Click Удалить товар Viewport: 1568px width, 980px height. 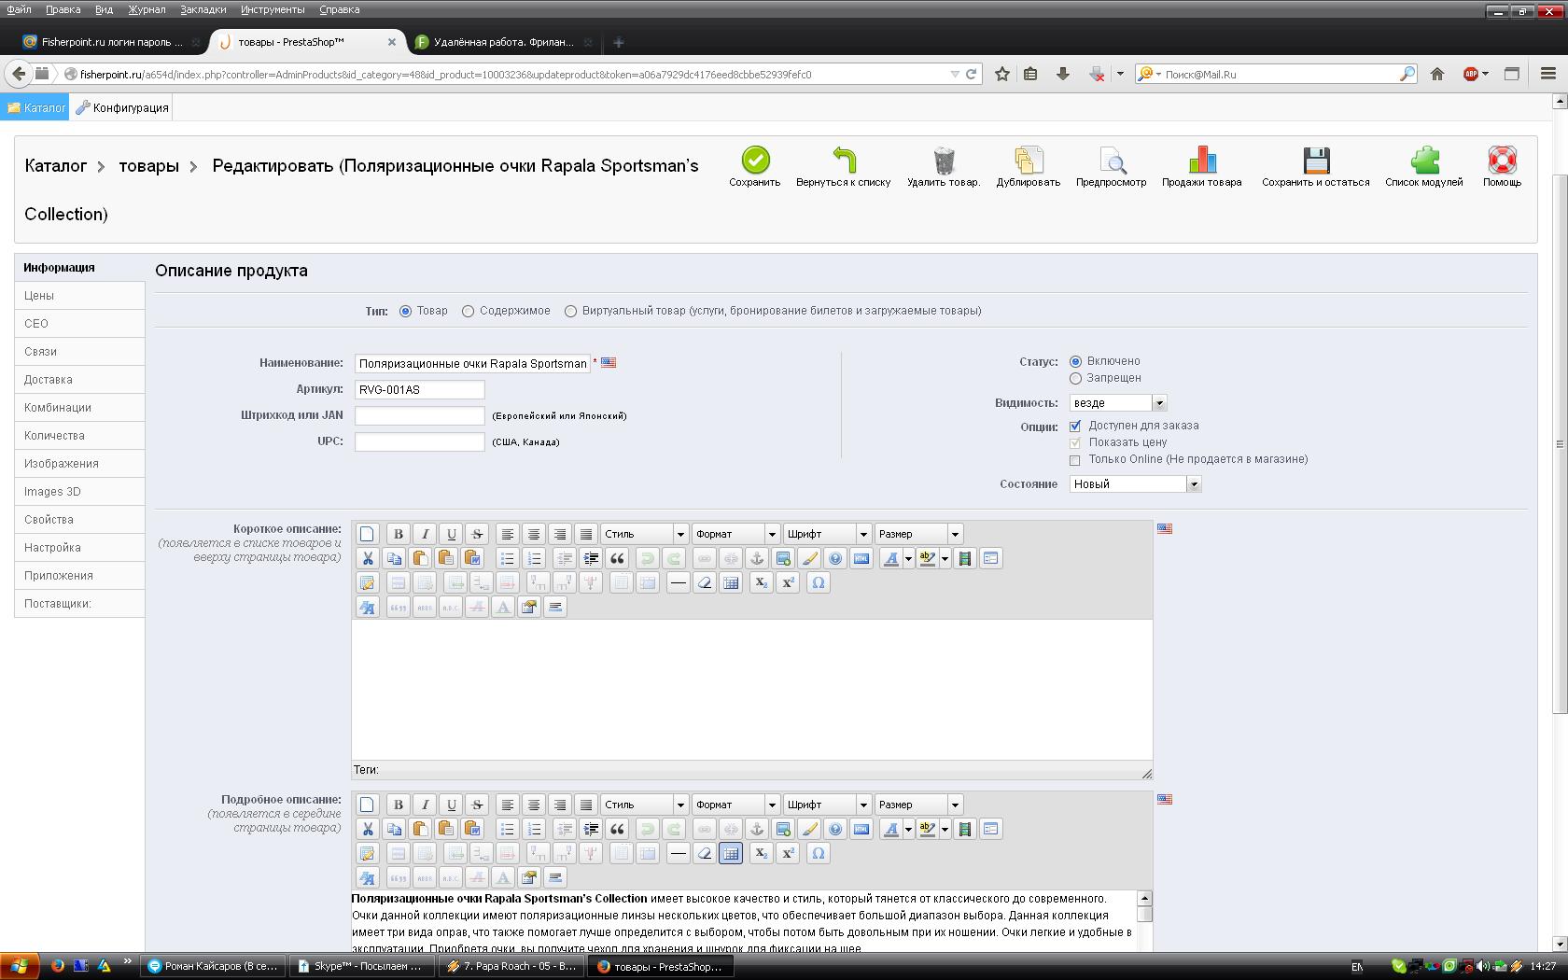click(x=944, y=166)
